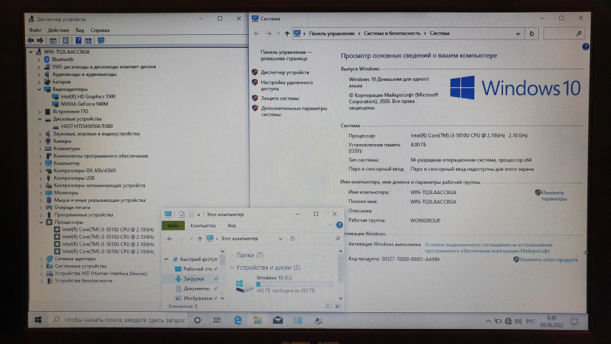Expand the Клавиатуры node
611x344 pixels.
click(x=40, y=148)
